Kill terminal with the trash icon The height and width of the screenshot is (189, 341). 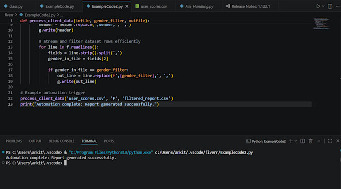point(310,141)
